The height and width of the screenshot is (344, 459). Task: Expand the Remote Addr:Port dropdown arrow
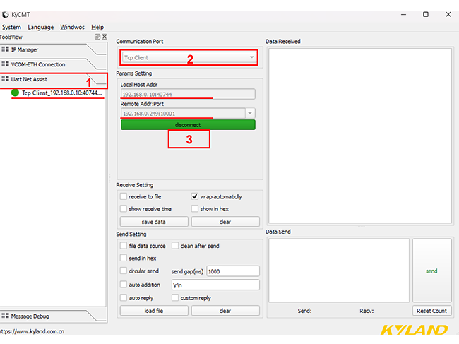pyautogui.click(x=250, y=113)
